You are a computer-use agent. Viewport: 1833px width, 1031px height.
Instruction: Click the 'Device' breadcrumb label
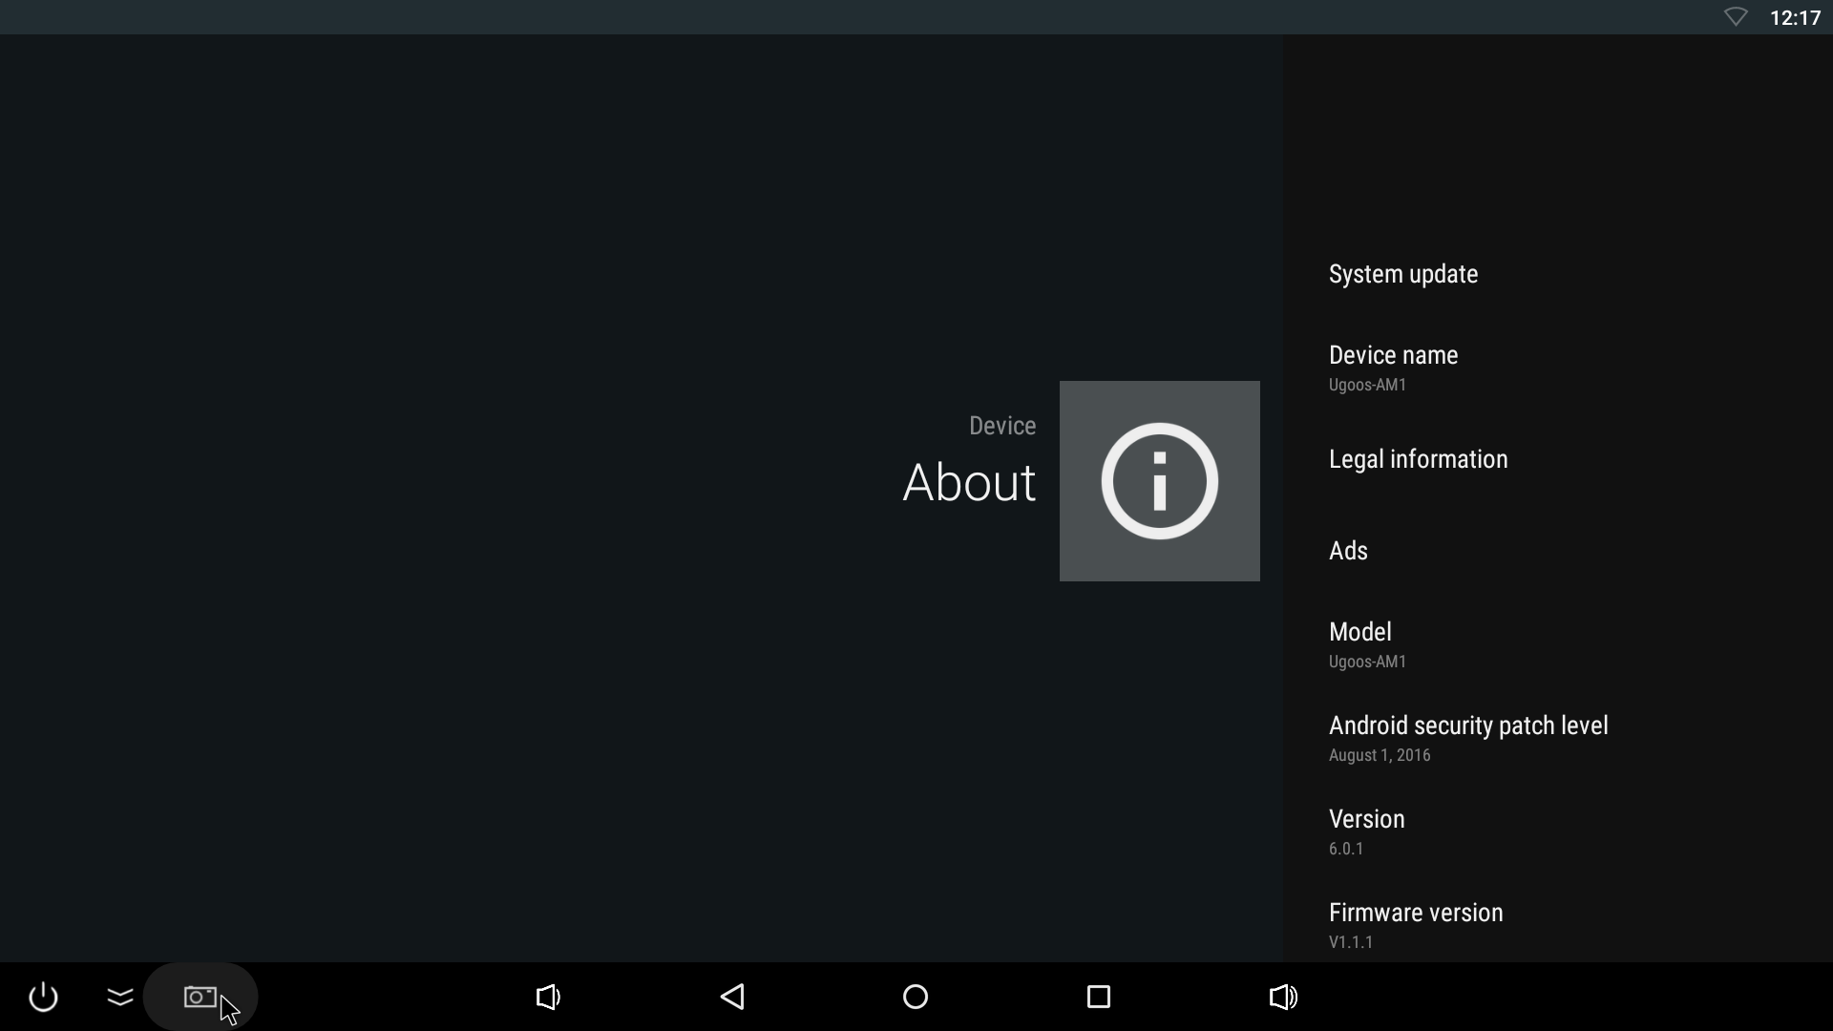(x=1002, y=426)
